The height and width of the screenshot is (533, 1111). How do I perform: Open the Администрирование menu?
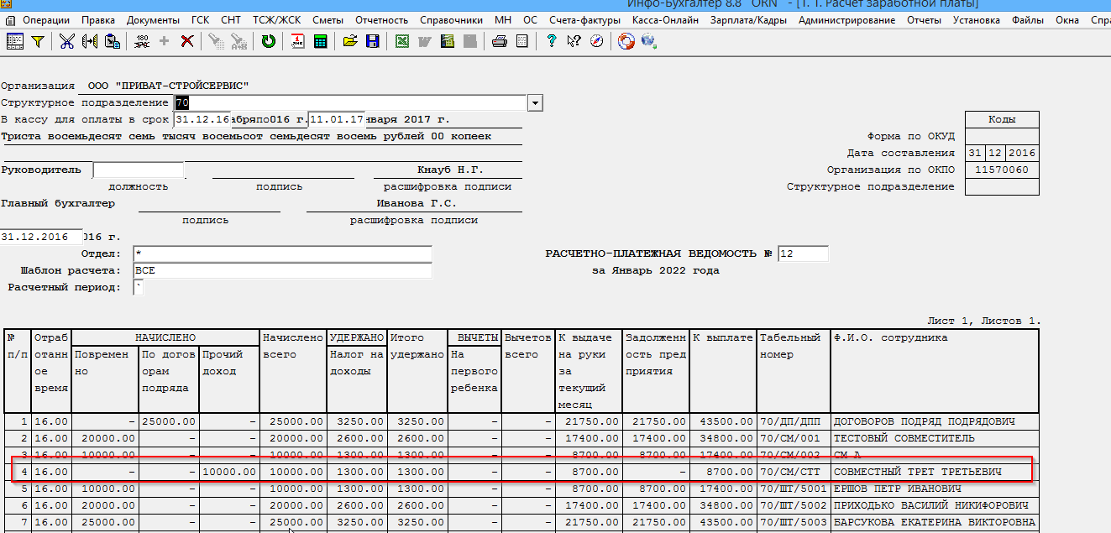(846, 19)
